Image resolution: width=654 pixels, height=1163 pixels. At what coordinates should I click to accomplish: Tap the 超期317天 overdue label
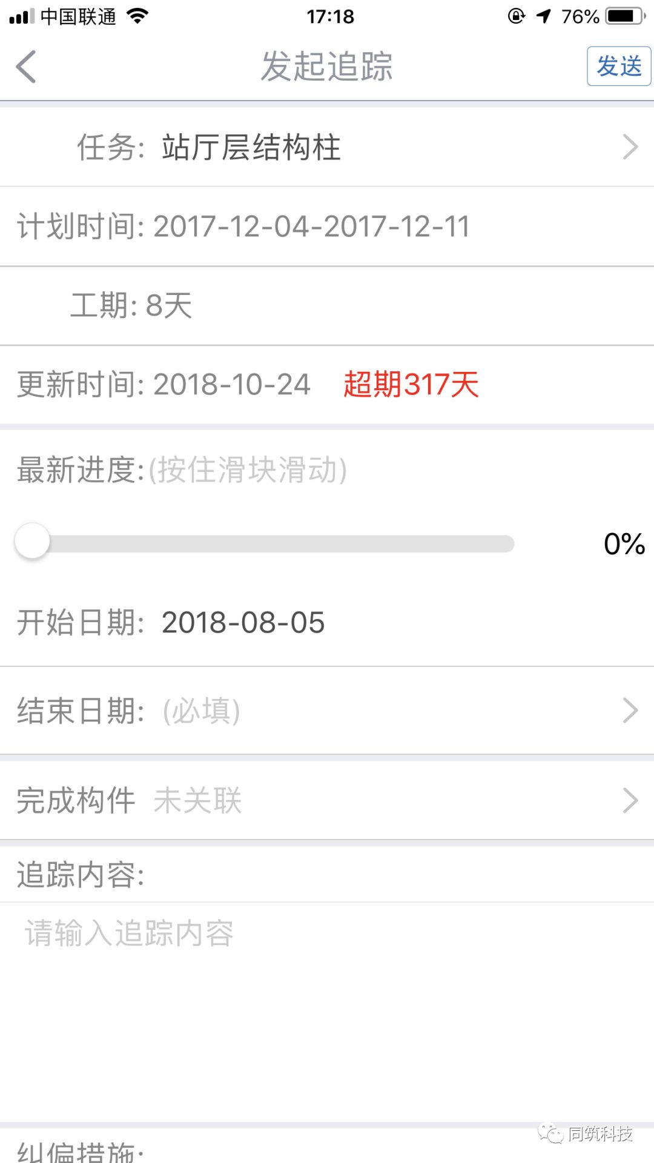411,385
